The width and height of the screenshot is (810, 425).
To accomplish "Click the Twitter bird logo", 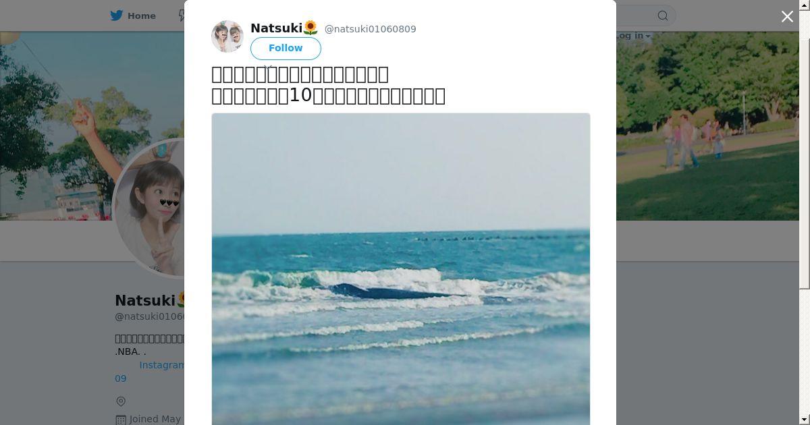I will click(116, 16).
